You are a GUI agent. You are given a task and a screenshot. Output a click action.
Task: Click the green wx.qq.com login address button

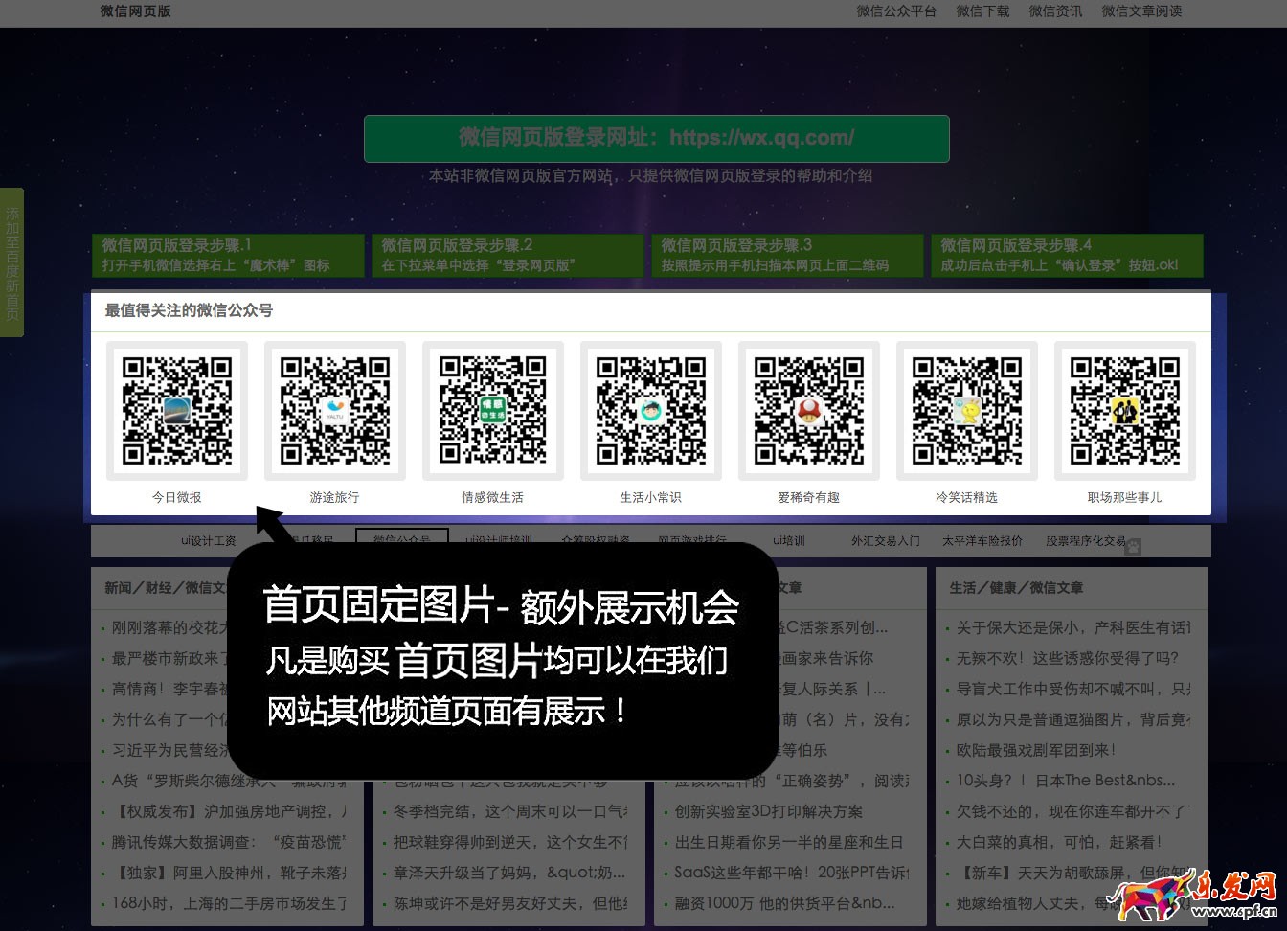656,138
